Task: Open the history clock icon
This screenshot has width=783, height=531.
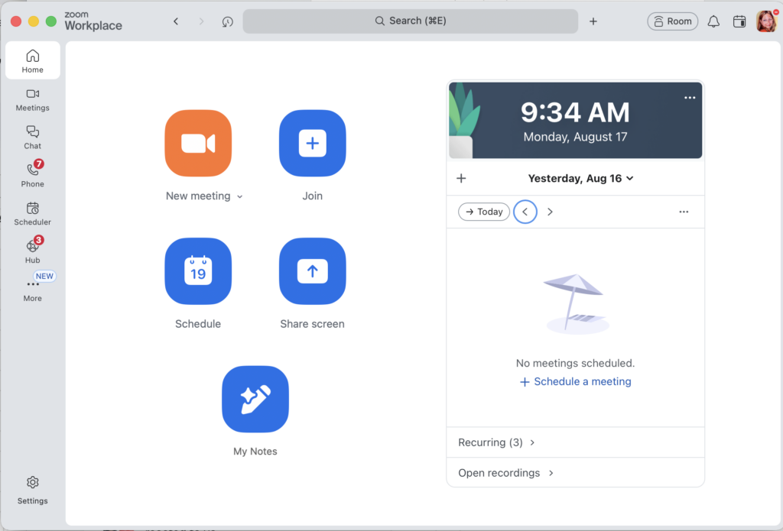Action: (x=228, y=21)
